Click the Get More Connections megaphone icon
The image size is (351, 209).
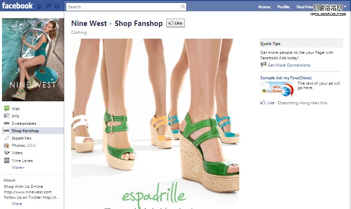263,65
